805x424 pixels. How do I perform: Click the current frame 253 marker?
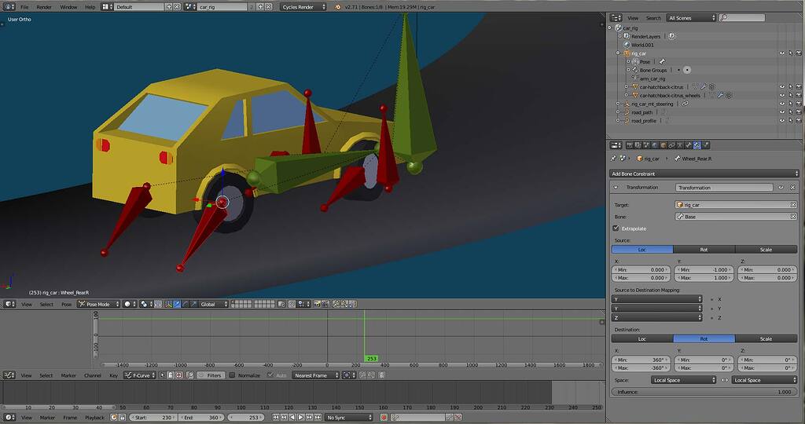coord(371,358)
